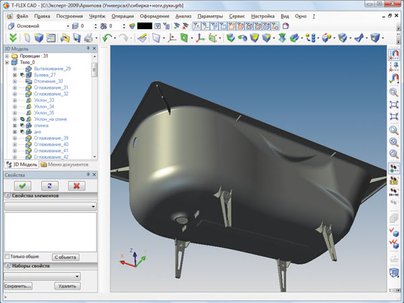Click the red note icon at the end of the snap toolbar
Viewport: 404px width, 303px height.
pos(285,26)
